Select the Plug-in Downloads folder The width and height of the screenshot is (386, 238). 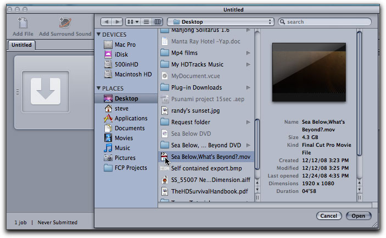(x=206, y=88)
